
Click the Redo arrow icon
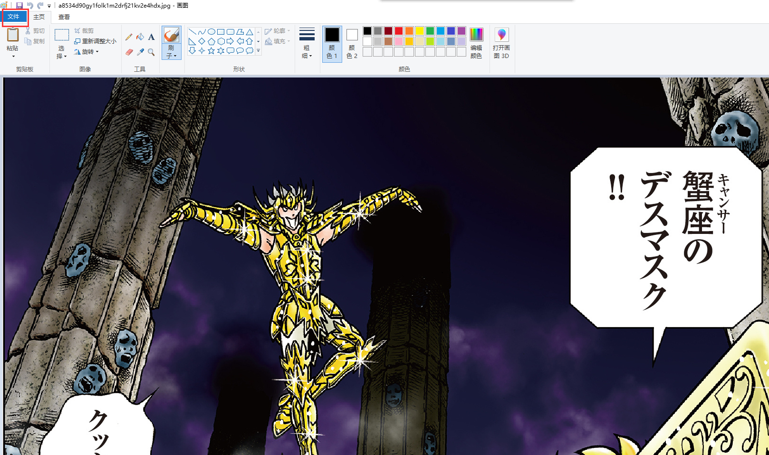[40, 6]
